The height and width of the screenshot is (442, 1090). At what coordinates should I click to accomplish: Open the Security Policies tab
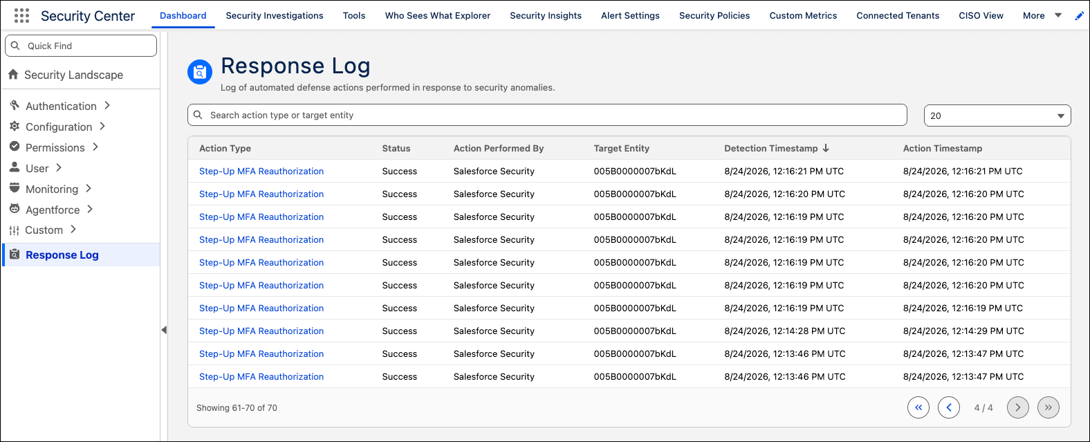click(714, 15)
